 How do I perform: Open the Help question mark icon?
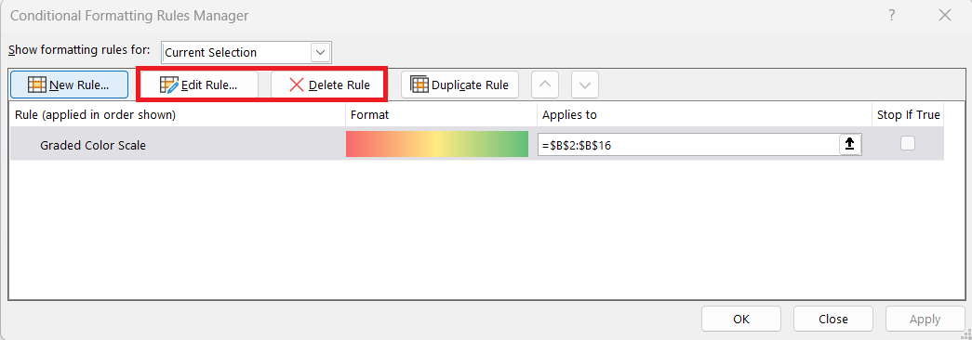[892, 16]
